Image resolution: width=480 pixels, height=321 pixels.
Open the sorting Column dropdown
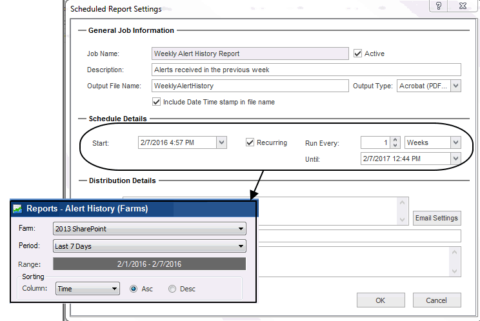tap(114, 289)
